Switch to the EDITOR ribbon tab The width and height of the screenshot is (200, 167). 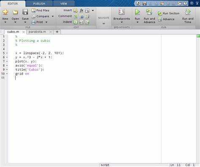point(13,4)
